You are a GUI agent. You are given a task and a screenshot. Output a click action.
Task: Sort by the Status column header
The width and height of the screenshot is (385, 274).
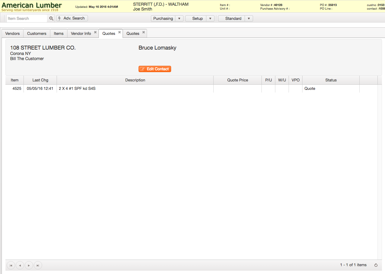tap(331, 80)
